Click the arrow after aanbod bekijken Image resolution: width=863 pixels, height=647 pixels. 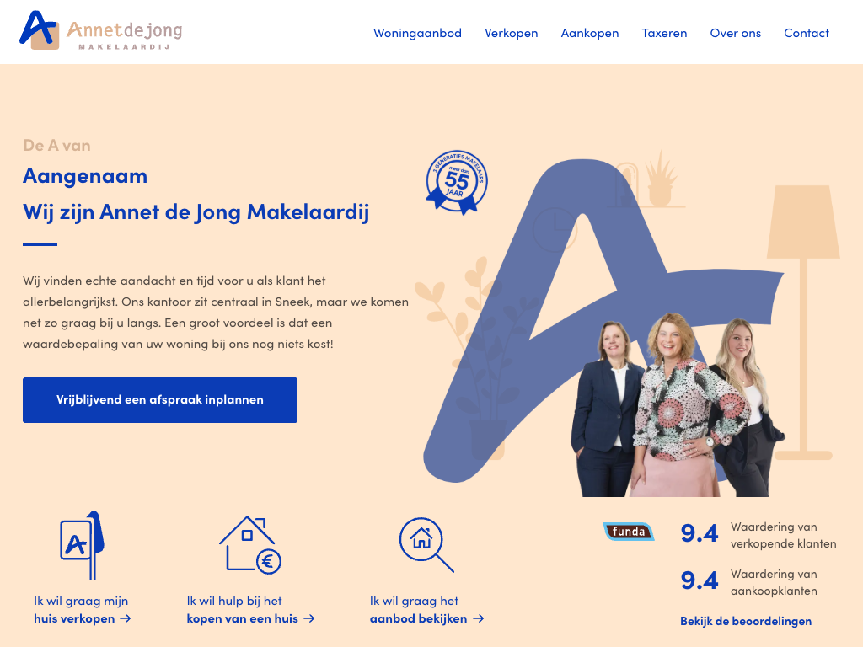[x=479, y=618]
